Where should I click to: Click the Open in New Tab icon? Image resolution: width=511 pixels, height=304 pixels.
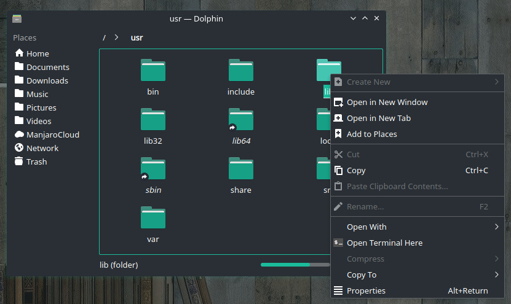338,118
